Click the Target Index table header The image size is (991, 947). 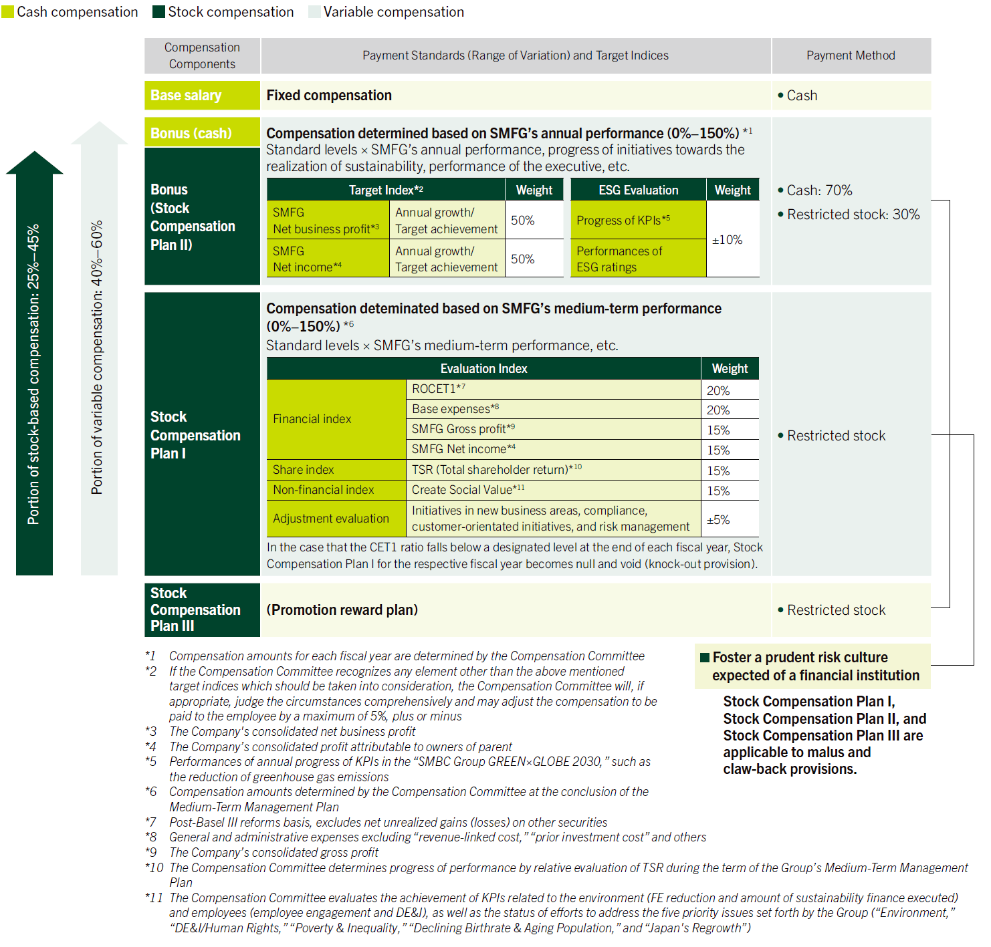pyautogui.click(x=386, y=190)
